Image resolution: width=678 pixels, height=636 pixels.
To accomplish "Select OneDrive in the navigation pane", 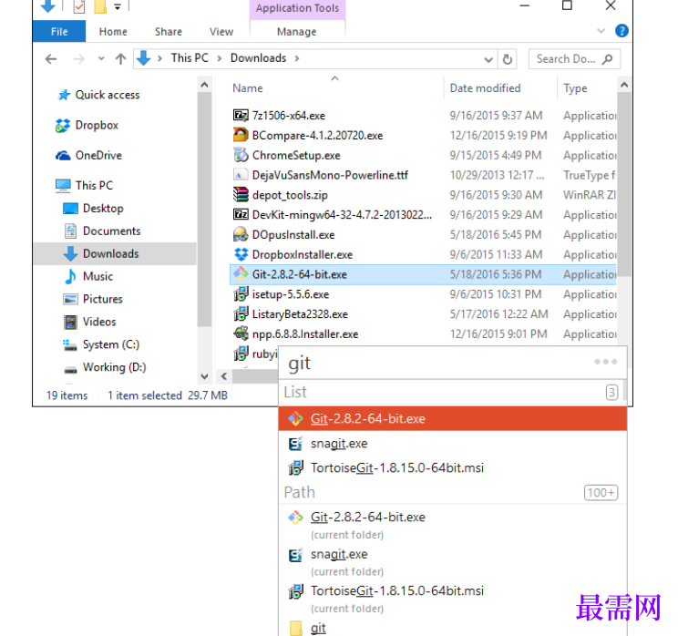I will coord(98,155).
